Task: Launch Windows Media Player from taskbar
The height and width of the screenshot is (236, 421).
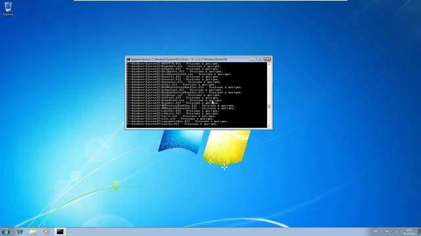Action: tap(46, 231)
